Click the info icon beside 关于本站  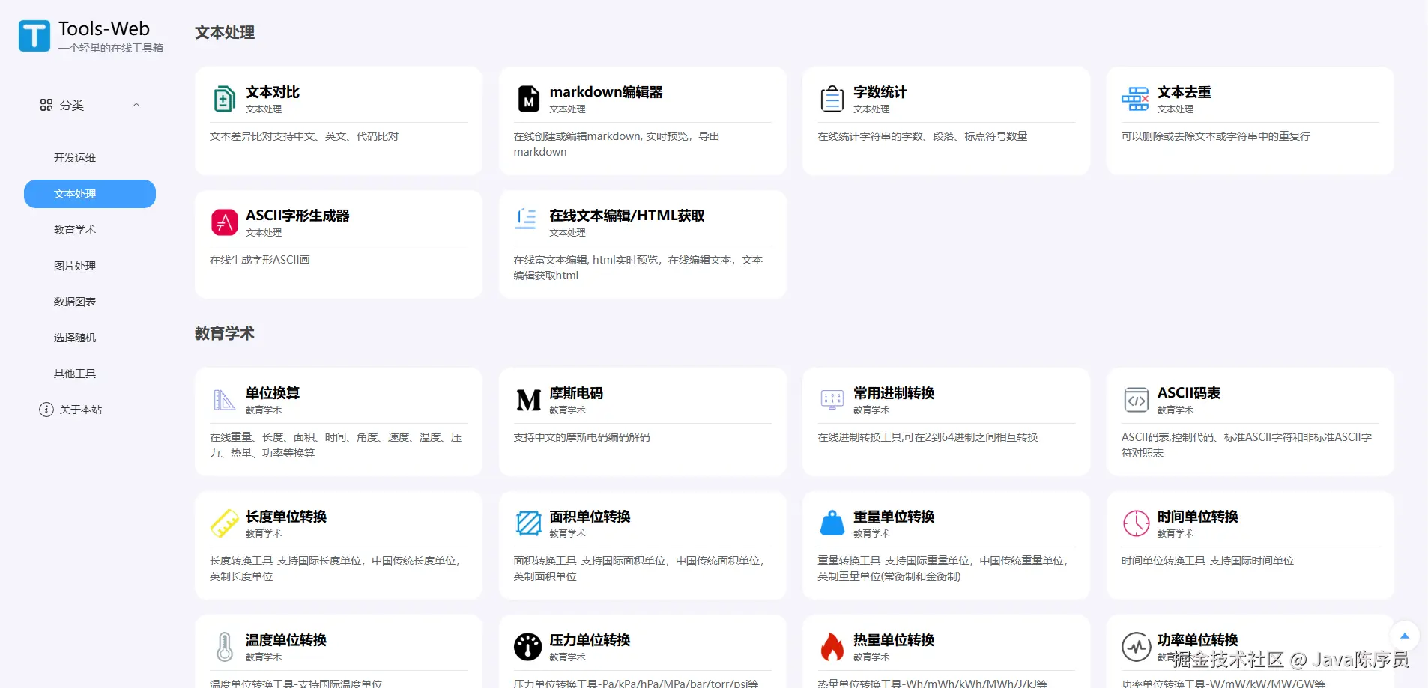pos(46,410)
